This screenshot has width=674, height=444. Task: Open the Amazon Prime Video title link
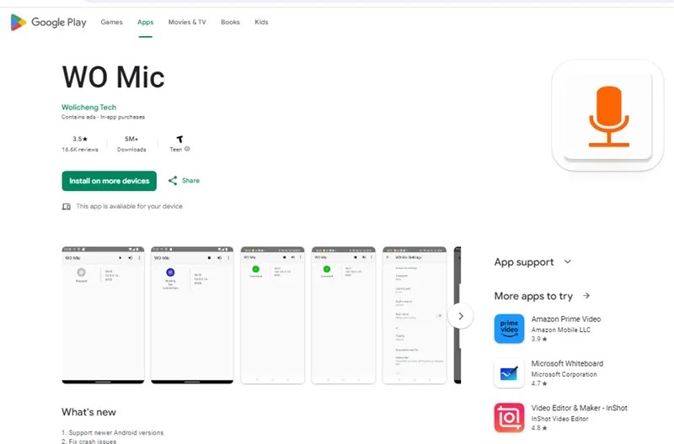(x=566, y=320)
